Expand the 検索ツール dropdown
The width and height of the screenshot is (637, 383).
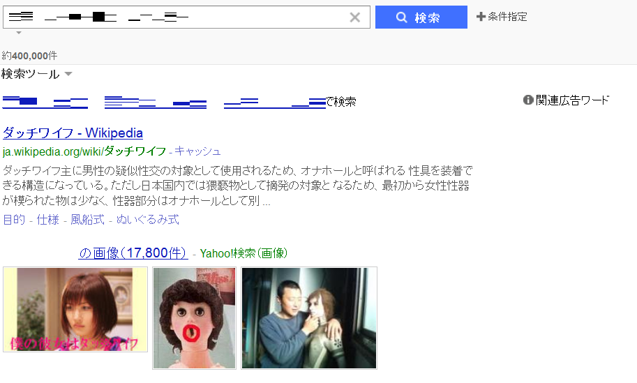[x=68, y=74]
